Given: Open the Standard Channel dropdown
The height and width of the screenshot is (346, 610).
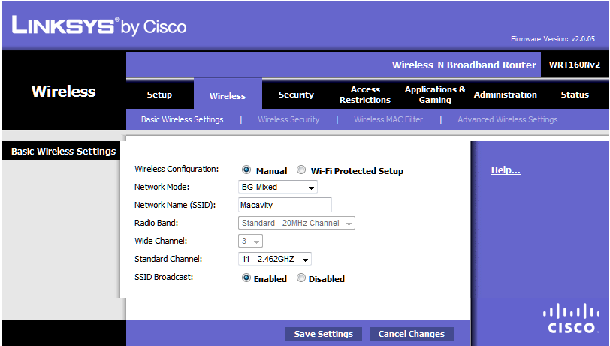Looking at the screenshot, I should point(275,259).
